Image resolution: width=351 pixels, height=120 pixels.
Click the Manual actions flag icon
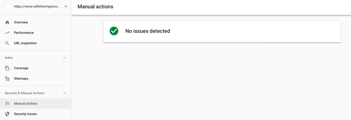pos(7,104)
